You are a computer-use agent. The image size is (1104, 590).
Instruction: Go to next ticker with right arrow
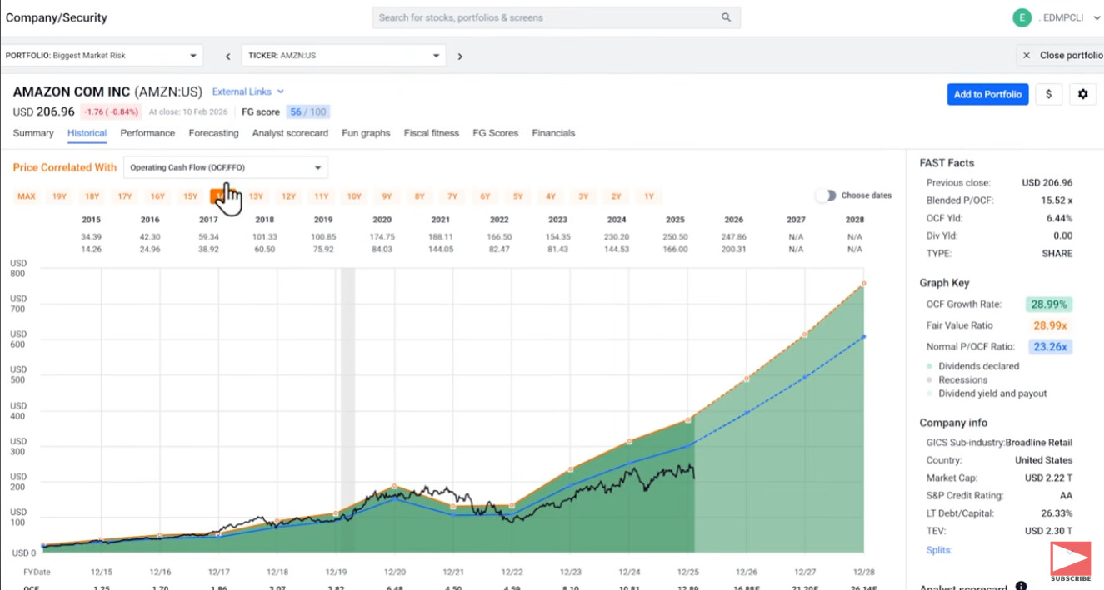[x=460, y=56]
